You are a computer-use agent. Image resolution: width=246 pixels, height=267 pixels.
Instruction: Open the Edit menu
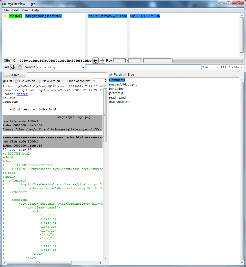(15, 10)
